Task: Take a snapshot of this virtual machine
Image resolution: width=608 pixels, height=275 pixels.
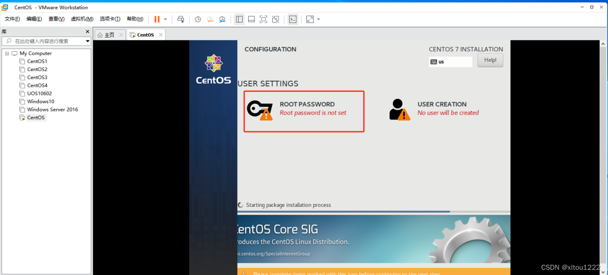Action: pyautogui.click(x=198, y=19)
